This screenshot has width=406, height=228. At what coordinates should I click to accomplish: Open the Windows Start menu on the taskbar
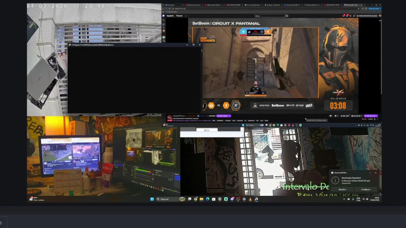[x=152, y=199]
